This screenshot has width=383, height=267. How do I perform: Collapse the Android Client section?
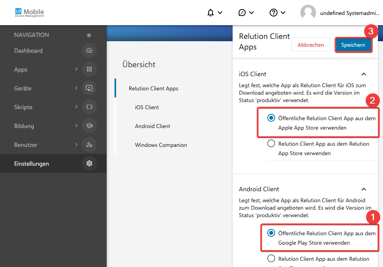tap(364, 189)
